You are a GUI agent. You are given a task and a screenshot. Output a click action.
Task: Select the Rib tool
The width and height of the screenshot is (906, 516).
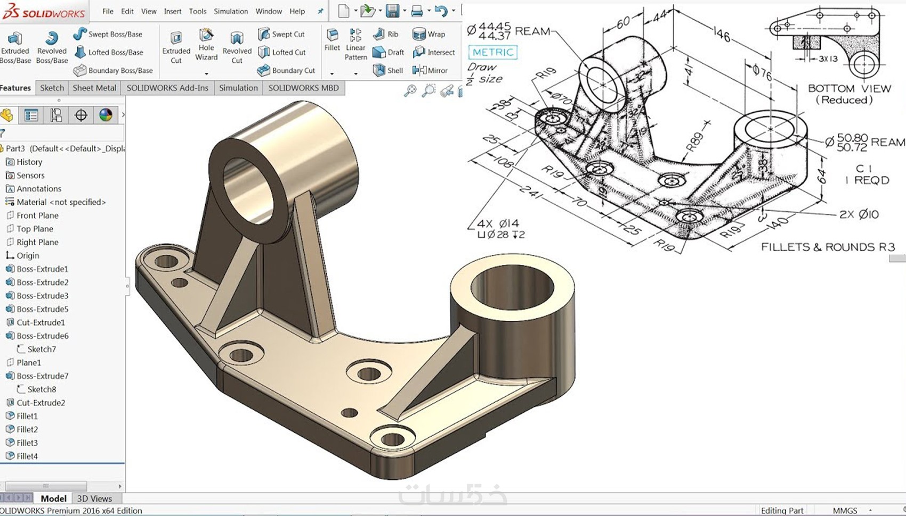tap(385, 34)
